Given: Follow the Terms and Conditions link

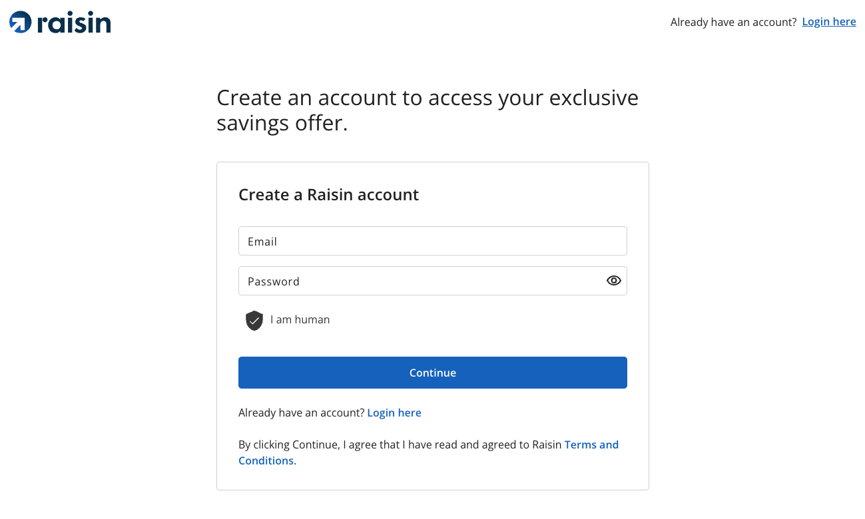Looking at the screenshot, I should [591, 444].
